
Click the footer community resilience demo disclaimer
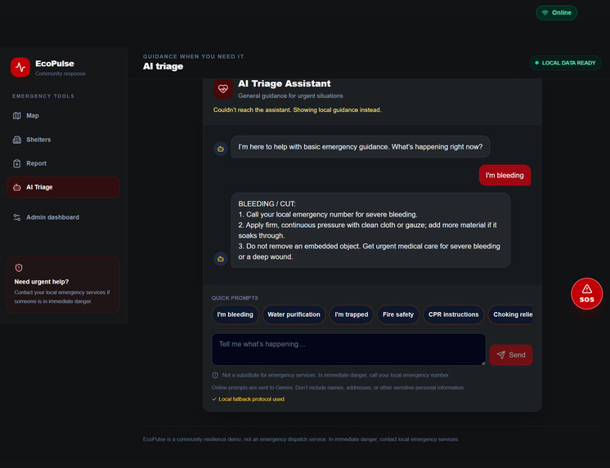pos(301,439)
